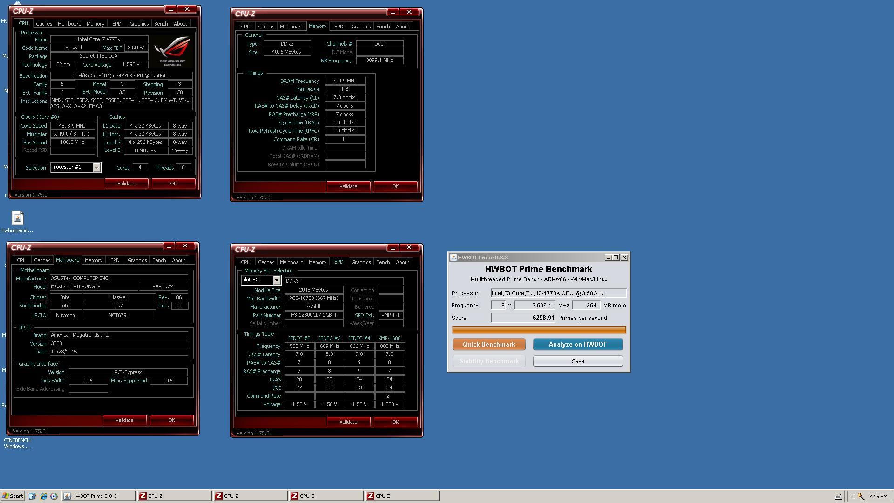
Task: Click the Core Speed value 4898.9 MHz
Action: click(x=72, y=126)
